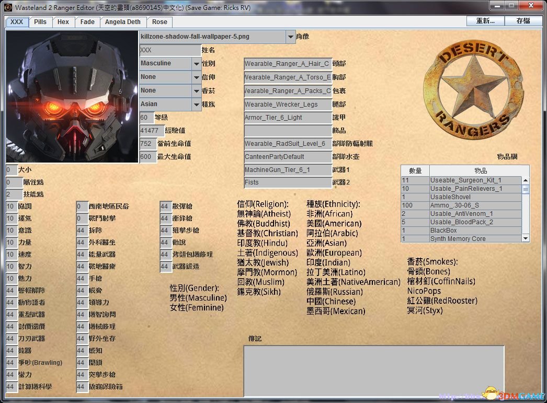
Task: Click the XXX name input field
Action: tap(170, 50)
